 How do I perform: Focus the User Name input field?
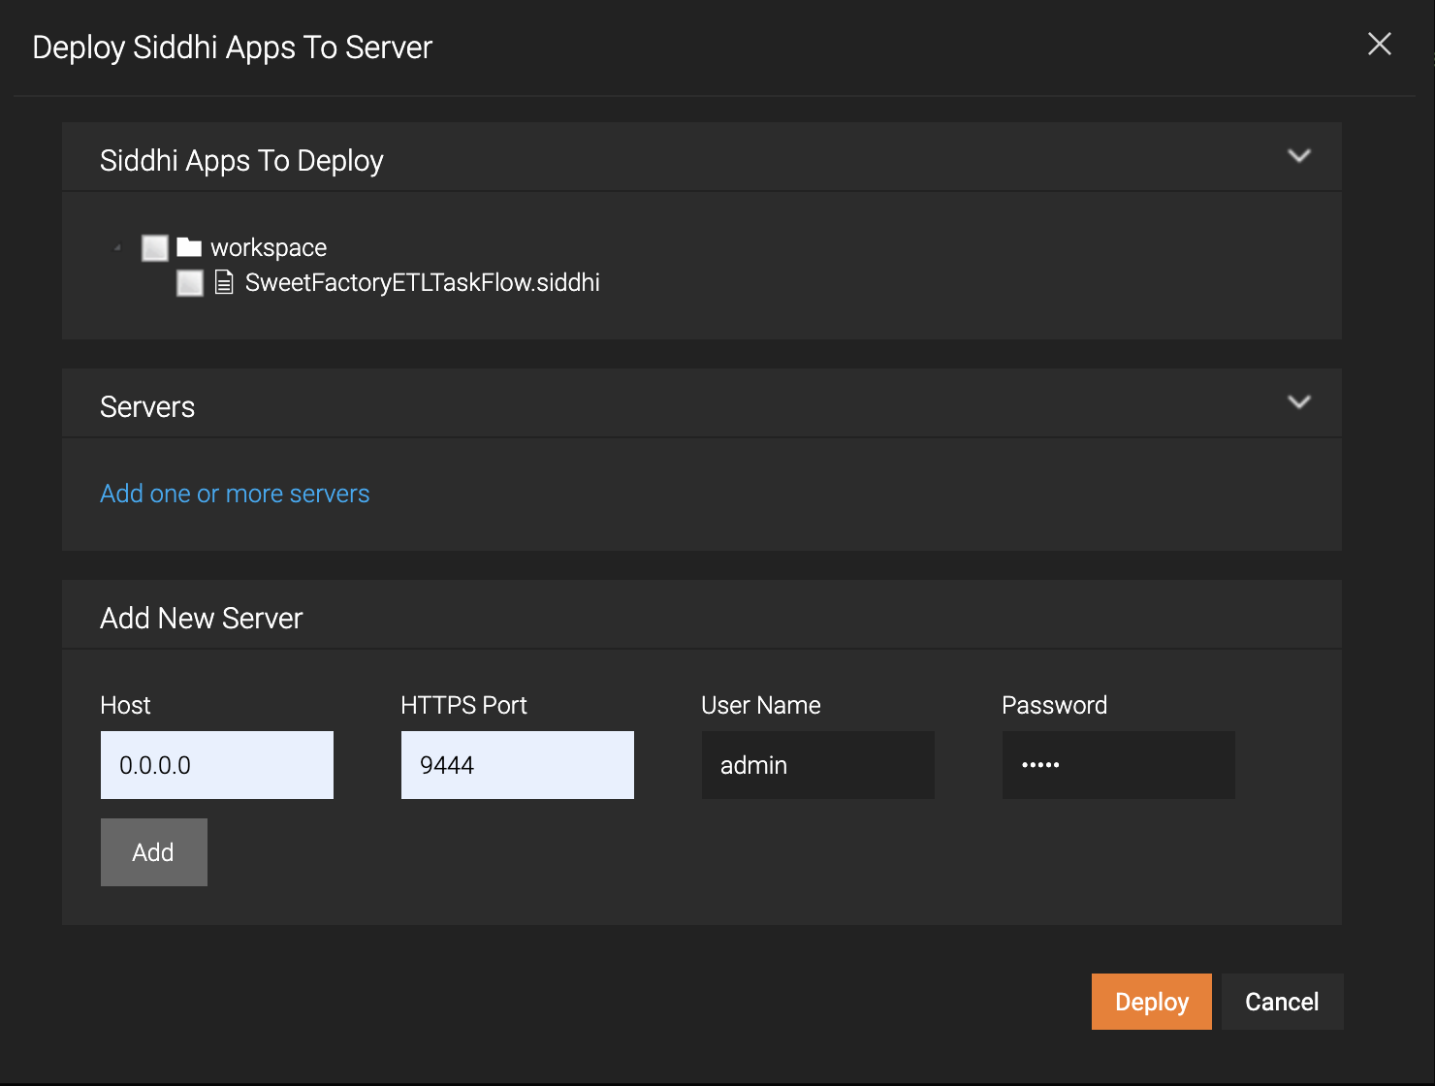click(x=818, y=765)
